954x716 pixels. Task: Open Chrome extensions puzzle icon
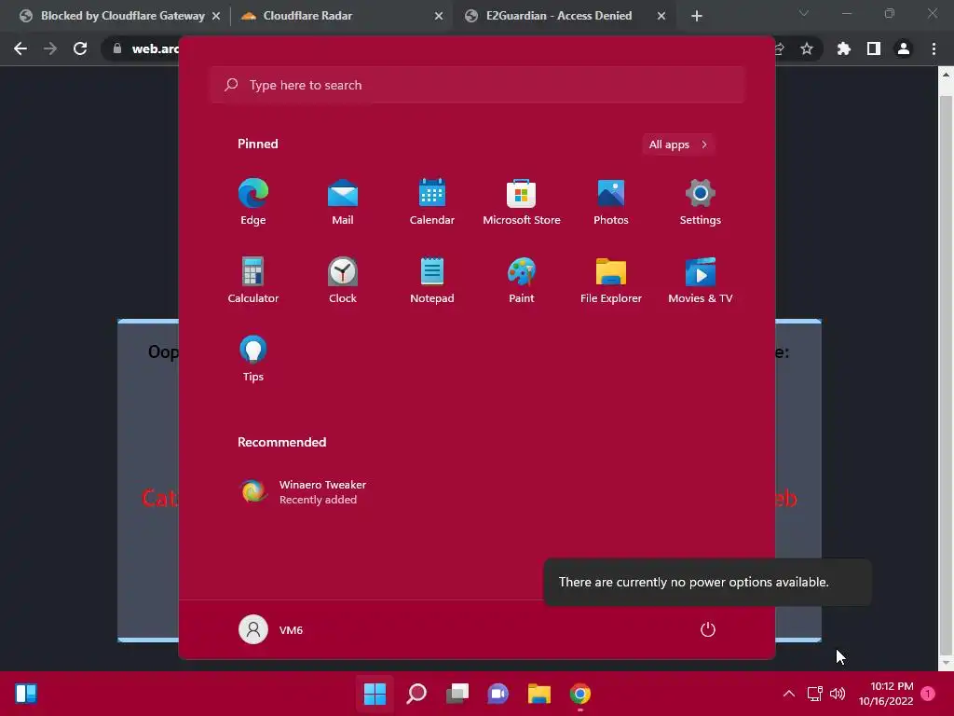point(844,48)
